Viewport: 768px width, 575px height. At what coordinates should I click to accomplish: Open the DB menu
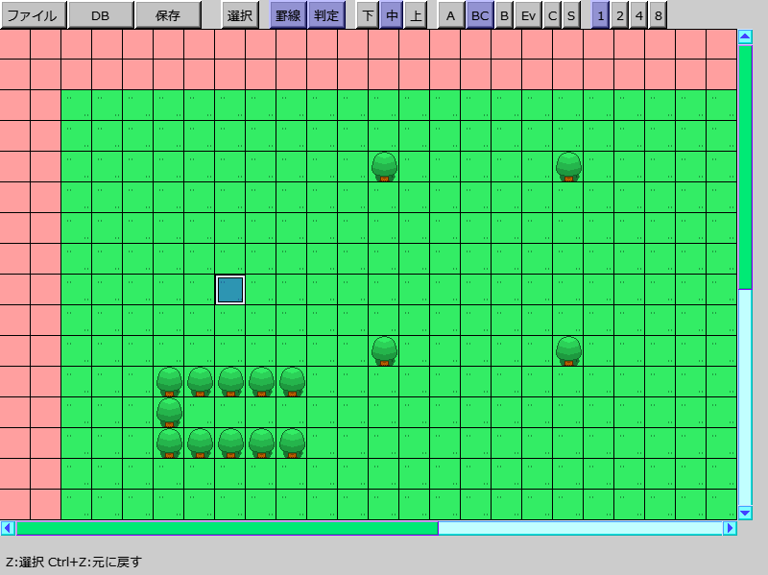(101, 15)
